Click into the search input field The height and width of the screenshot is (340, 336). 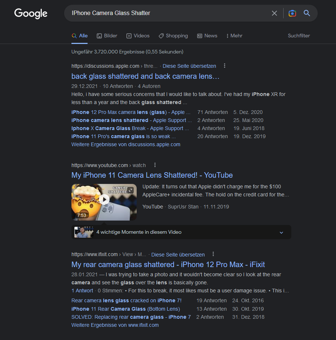click(165, 13)
